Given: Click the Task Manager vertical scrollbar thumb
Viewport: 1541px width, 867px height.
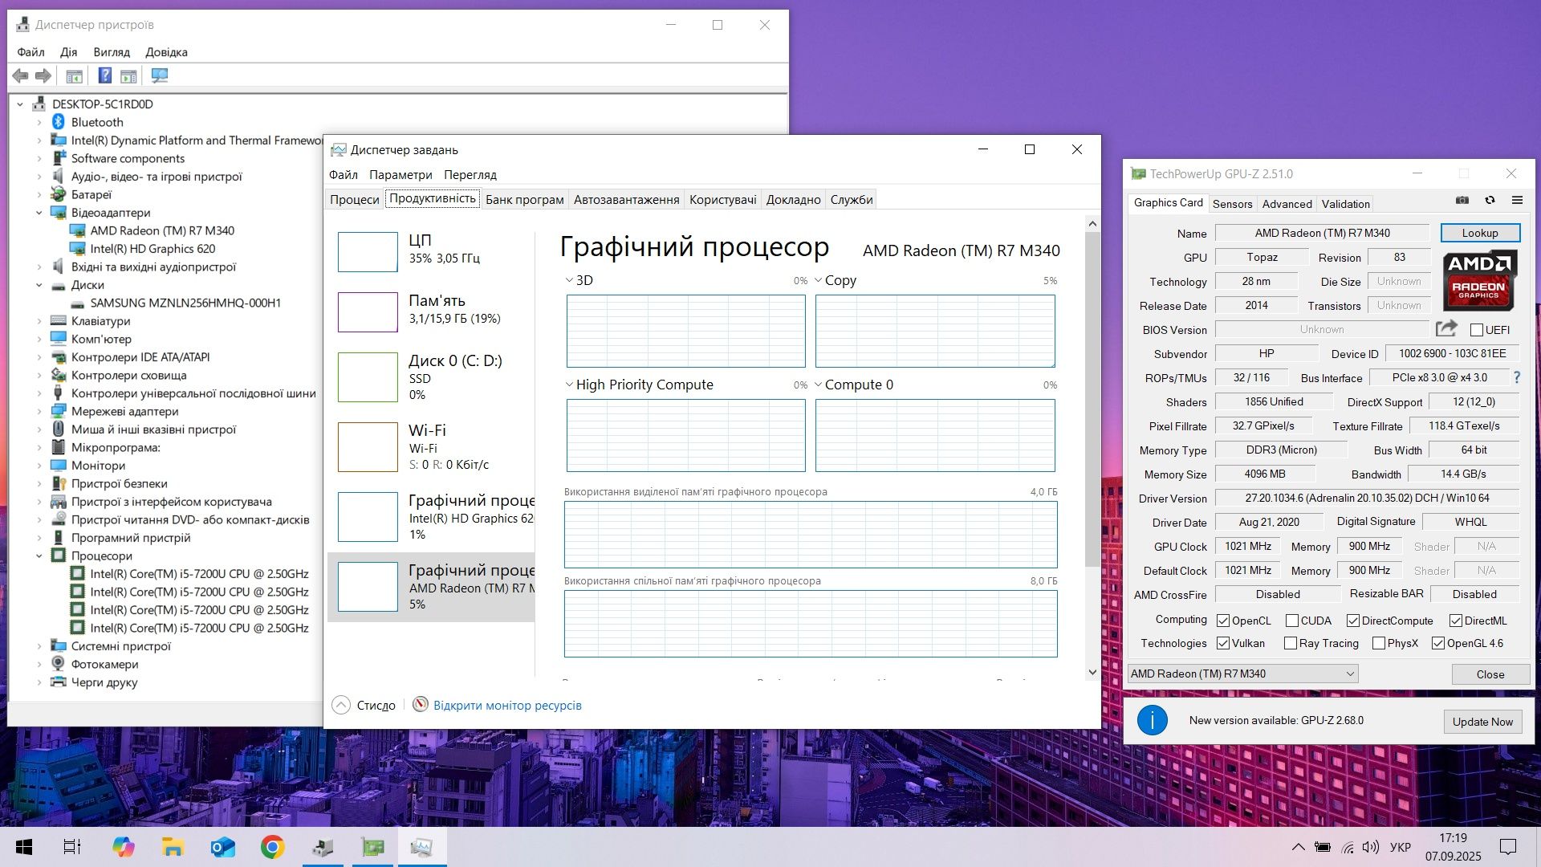Looking at the screenshot, I should click(1092, 400).
